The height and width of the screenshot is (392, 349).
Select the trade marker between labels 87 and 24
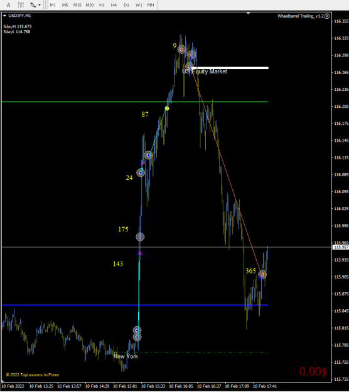[x=148, y=156]
